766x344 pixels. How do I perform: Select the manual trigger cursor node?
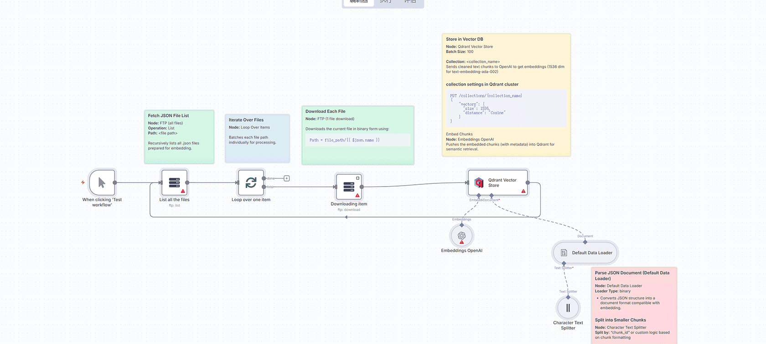coord(102,182)
